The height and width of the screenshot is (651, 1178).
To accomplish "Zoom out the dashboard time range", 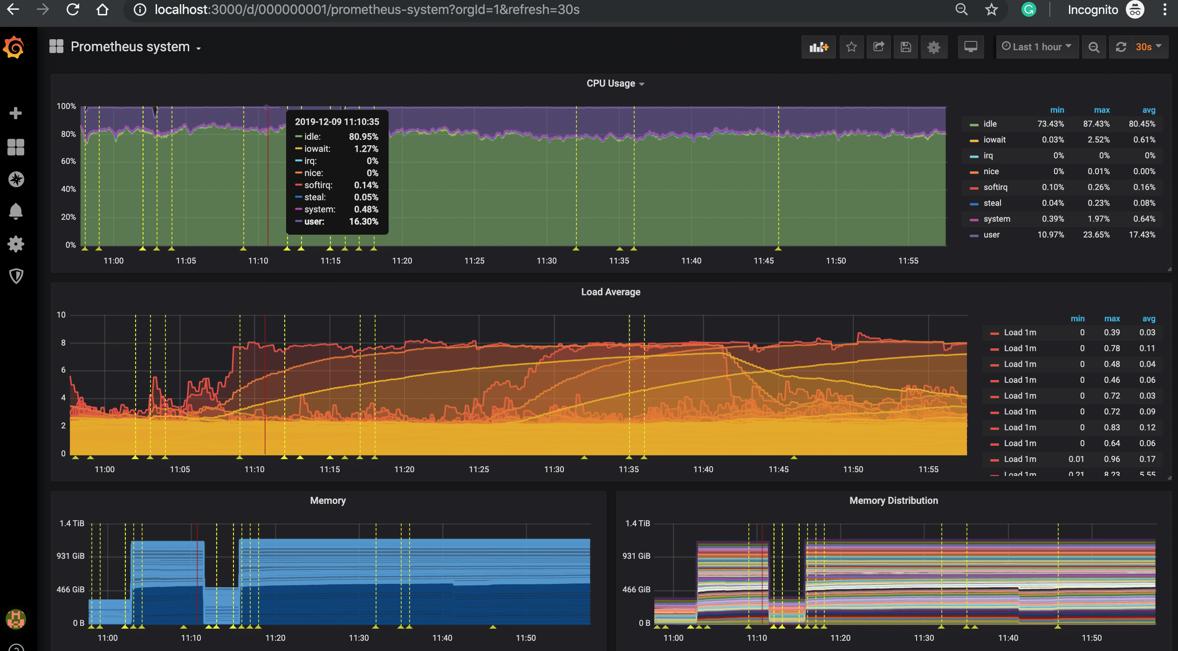I will coord(1094,47).
